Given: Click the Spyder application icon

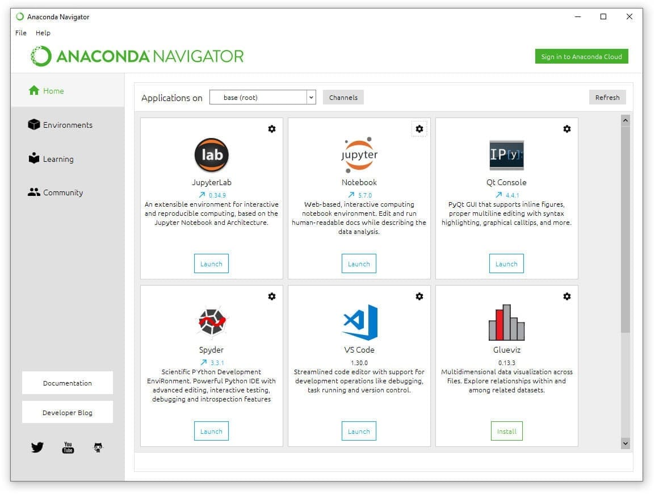Looking at the screenshot, I should [211, 323].
